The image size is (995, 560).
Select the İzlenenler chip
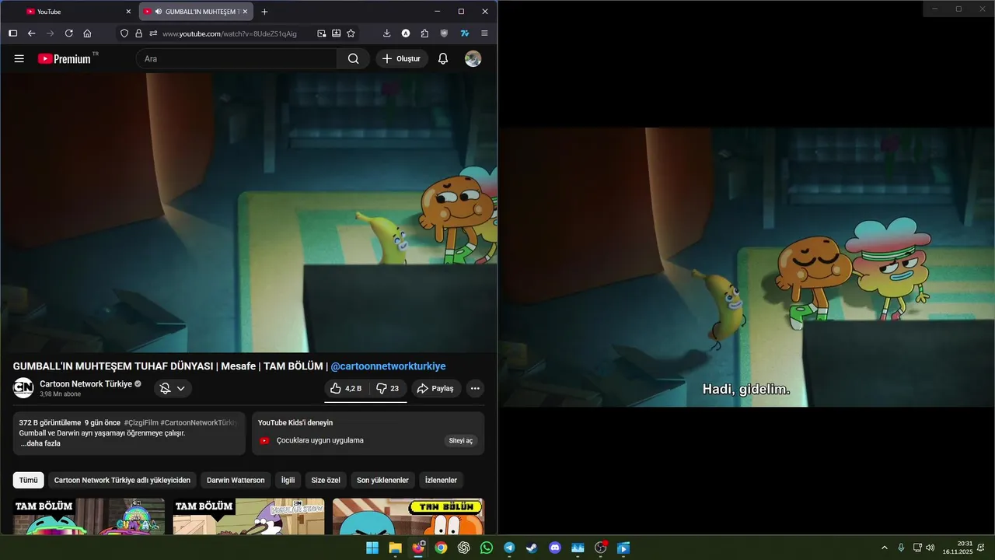(441, 480)
